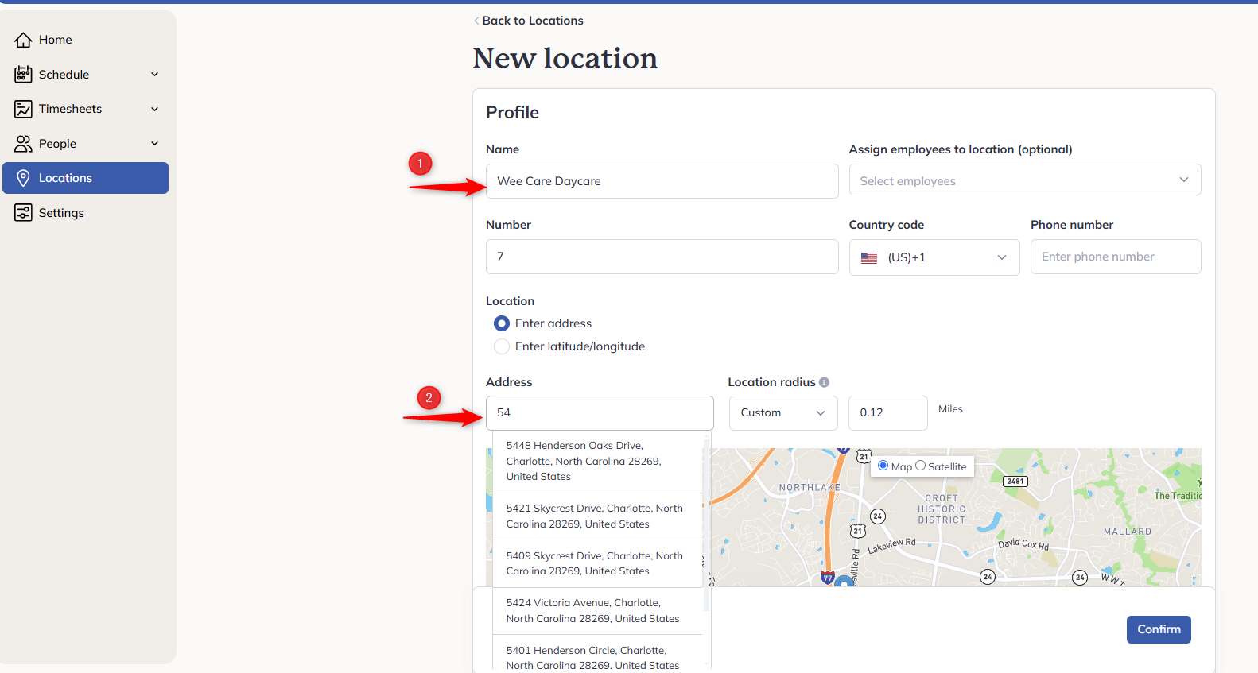This screenshot has height=673, width=1258.
Task: Open Settings in the sidebar
Action: 86,213
